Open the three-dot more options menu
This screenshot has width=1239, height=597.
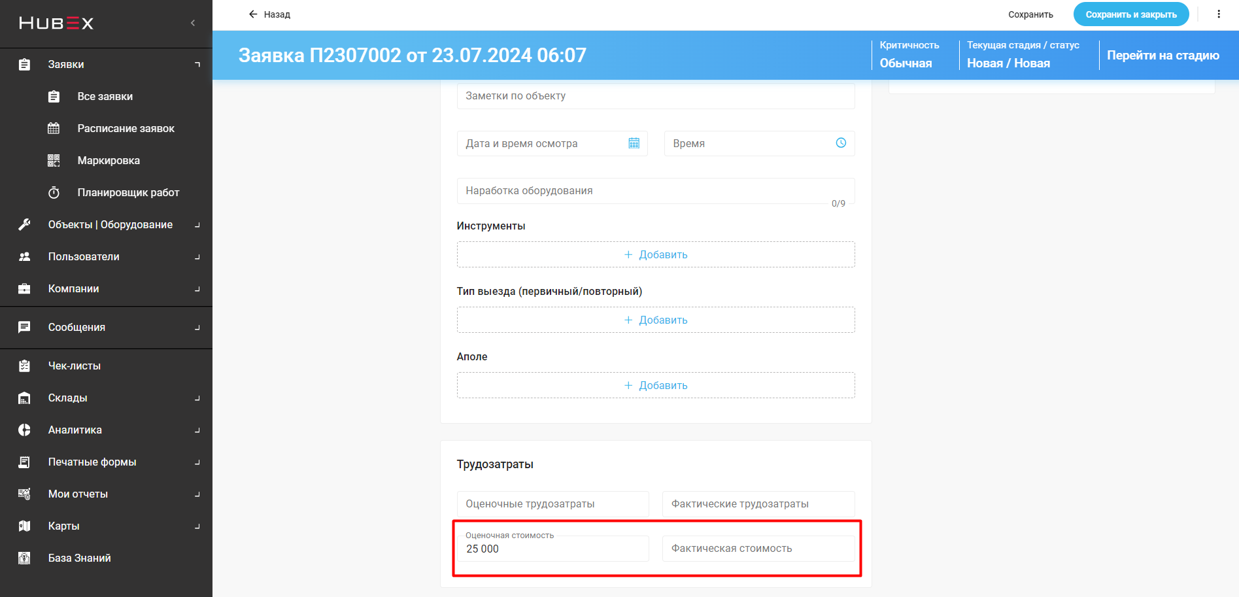(1219, 14)
